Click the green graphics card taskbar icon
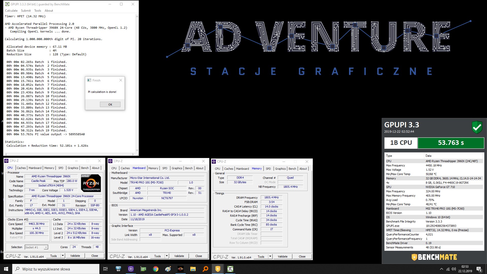The height and width of the screenshot is (274, 487). click(x=143, y=269)
